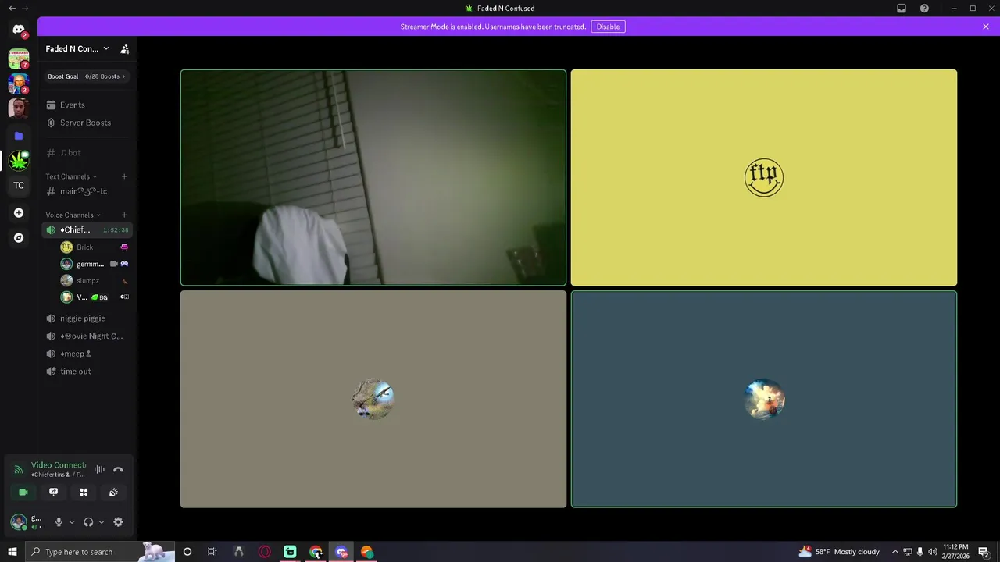The image size is (1000, 562).
Task: Open the server folder icon in server list
Action: (19, 136)
